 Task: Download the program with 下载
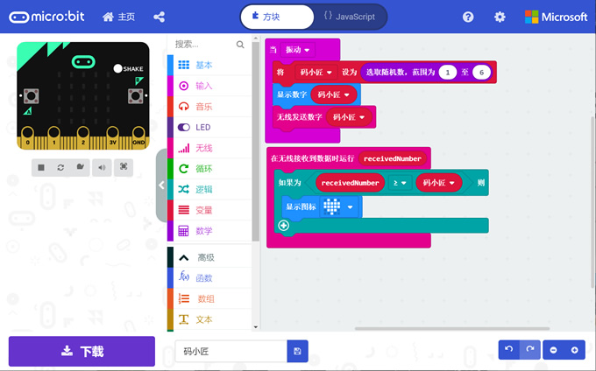tap(82, 351)
